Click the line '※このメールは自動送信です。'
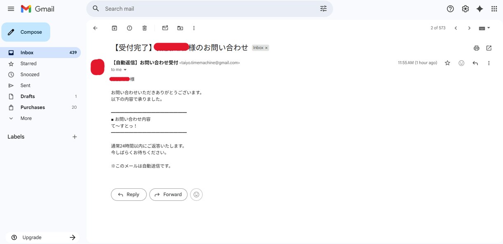 141,166
